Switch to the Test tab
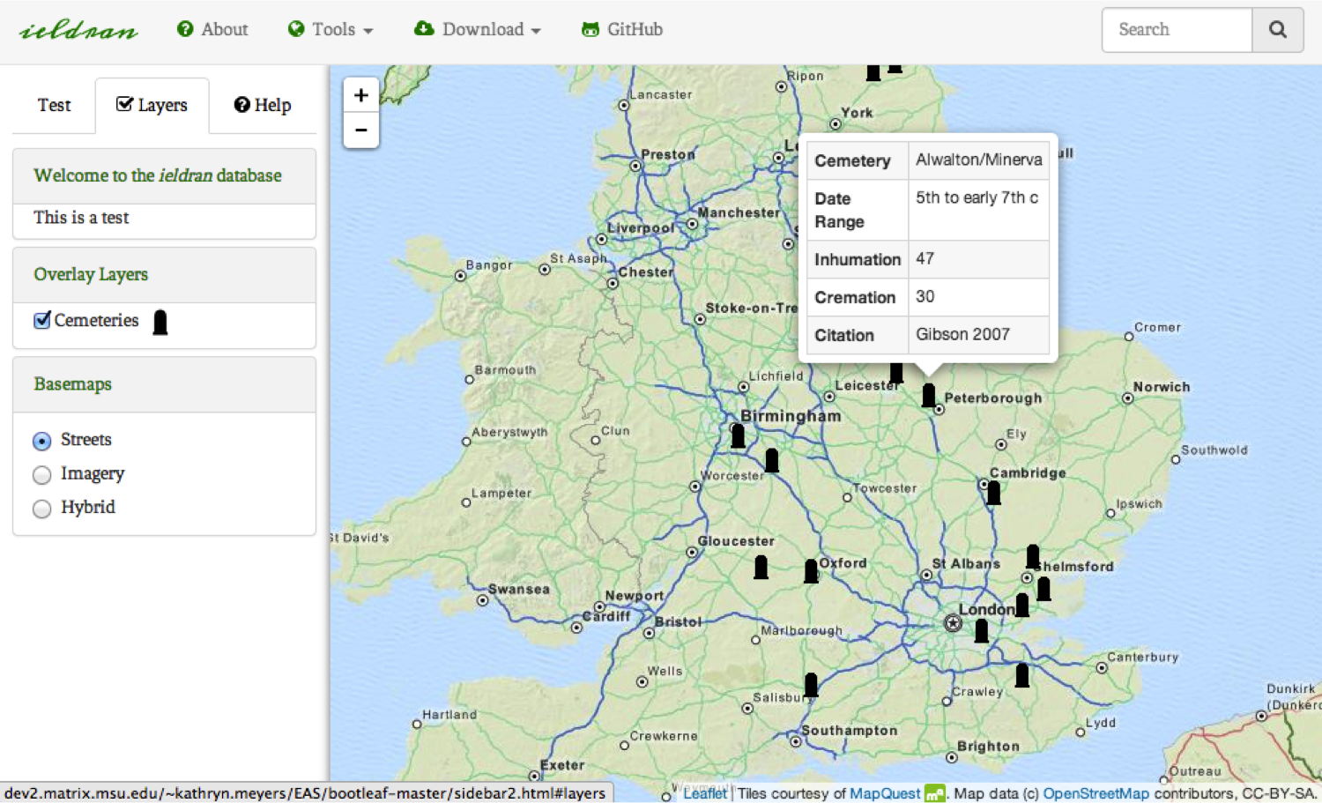Screen dimensions: 1322x803 coord(54,106)
